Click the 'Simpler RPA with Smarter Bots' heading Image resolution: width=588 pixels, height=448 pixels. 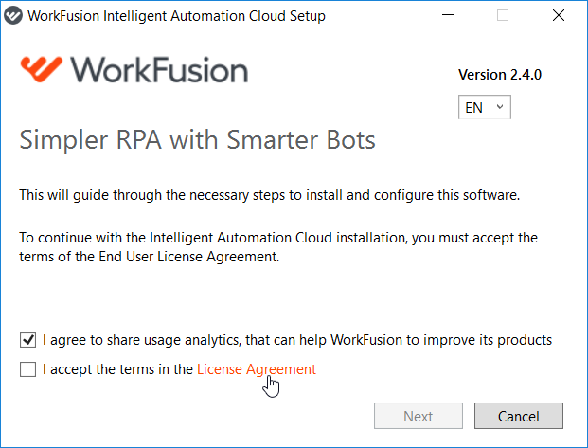(197, 140)
